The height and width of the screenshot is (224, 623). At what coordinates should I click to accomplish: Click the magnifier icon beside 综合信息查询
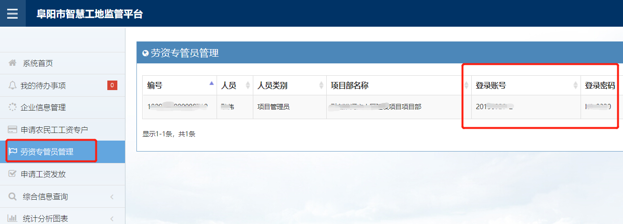13,196
